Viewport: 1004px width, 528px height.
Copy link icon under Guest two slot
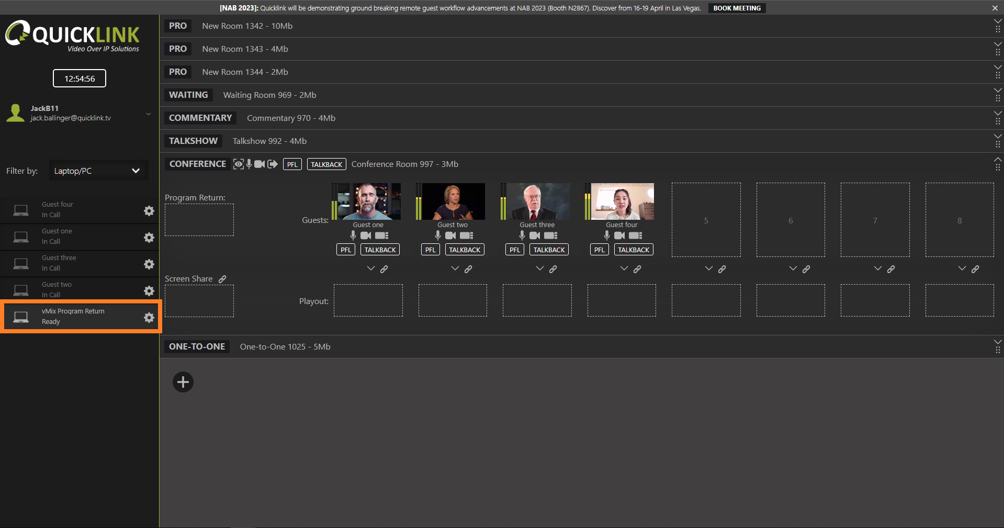click(468, 269)
